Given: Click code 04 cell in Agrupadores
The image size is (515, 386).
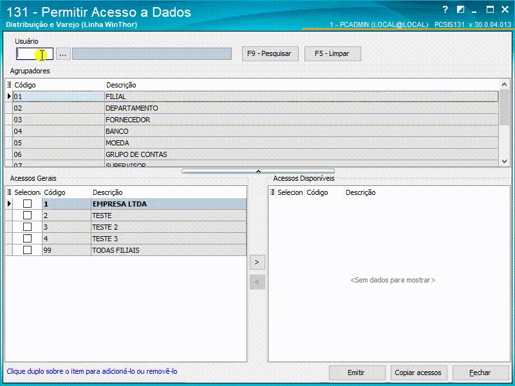Looking at the screenshot, I should (59, 131).
